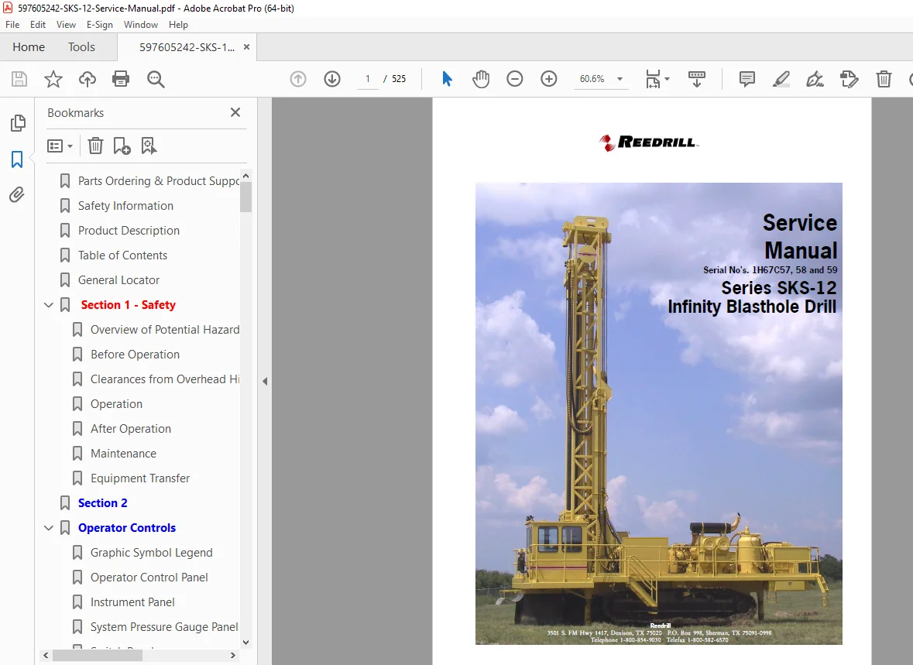Zoom out with the minus icon

pyautogui.click(x=515, y=79)
